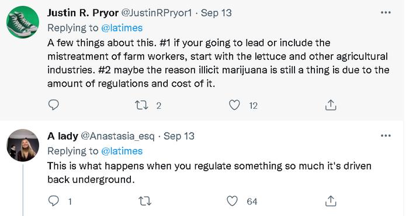Share Justin R. Pryor's tweet
Screen dimensions: 409x216
tap(331, 105)
